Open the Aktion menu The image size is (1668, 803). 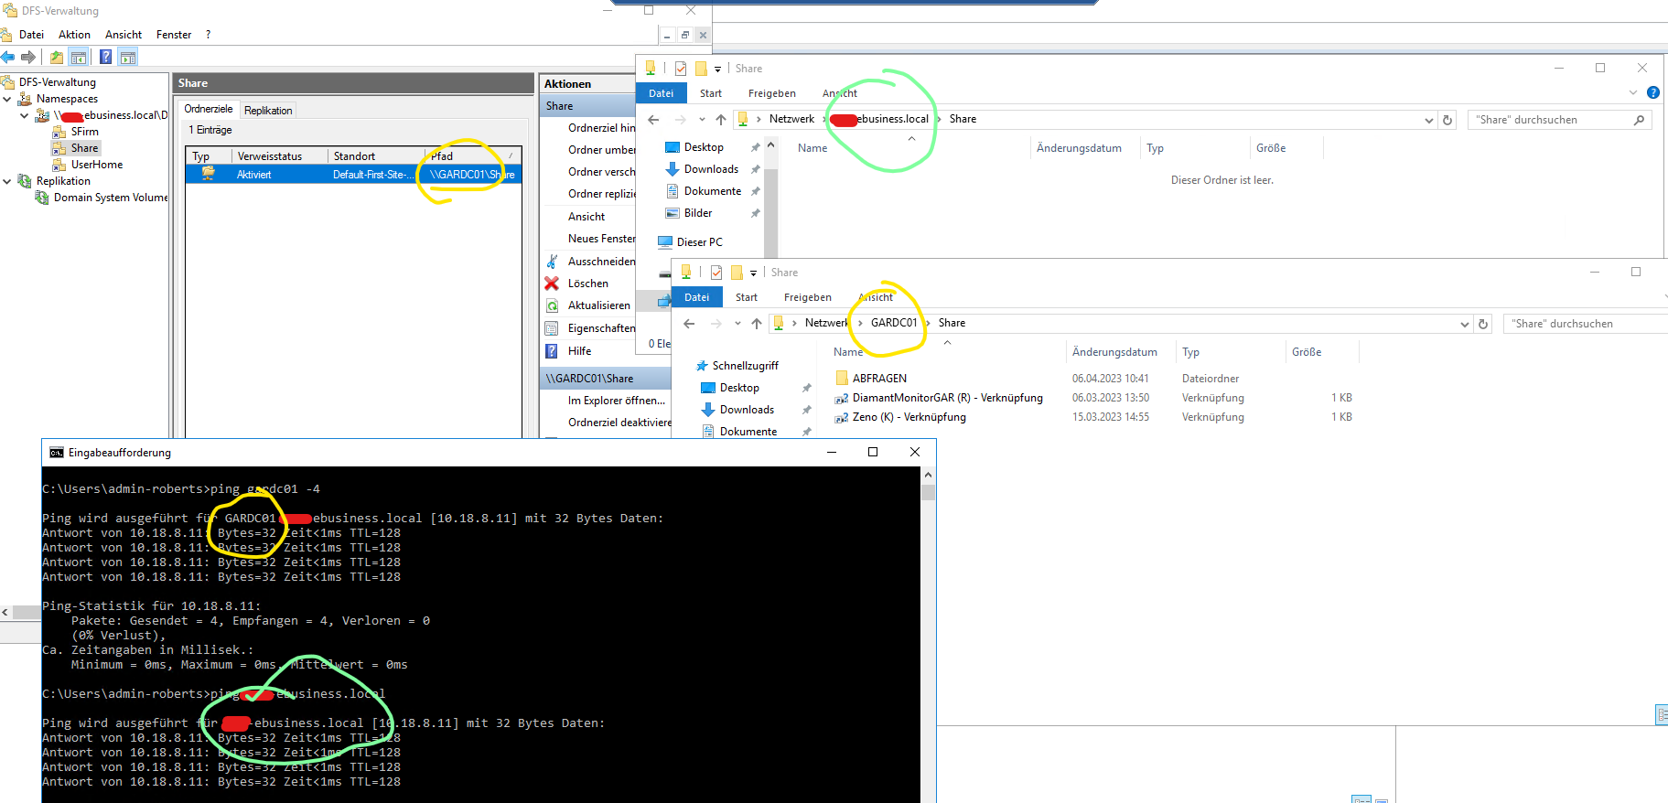74,35
